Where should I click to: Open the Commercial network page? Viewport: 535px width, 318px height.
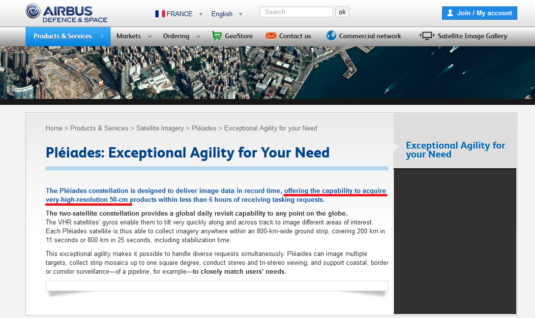[x=370, y=36]
